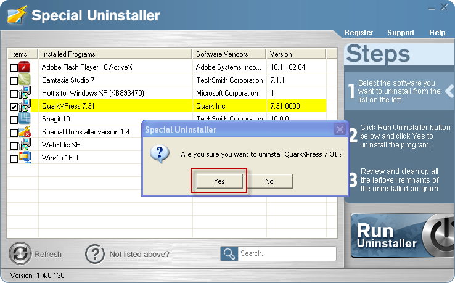
Task: Select the QuarkXPress 7.31 program name
Action: click(x=68, y=105)
